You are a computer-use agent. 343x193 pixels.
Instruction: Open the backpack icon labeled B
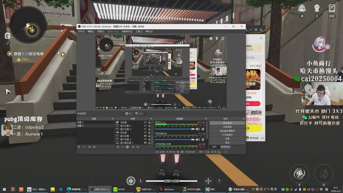pos(302,9)
